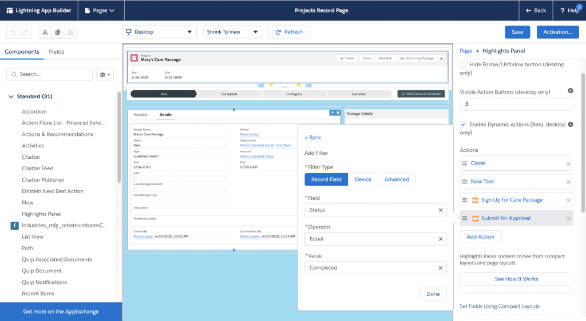Clear the Completed value entry
This screenshot has height=321, width=586.
(x=441, y=268)
